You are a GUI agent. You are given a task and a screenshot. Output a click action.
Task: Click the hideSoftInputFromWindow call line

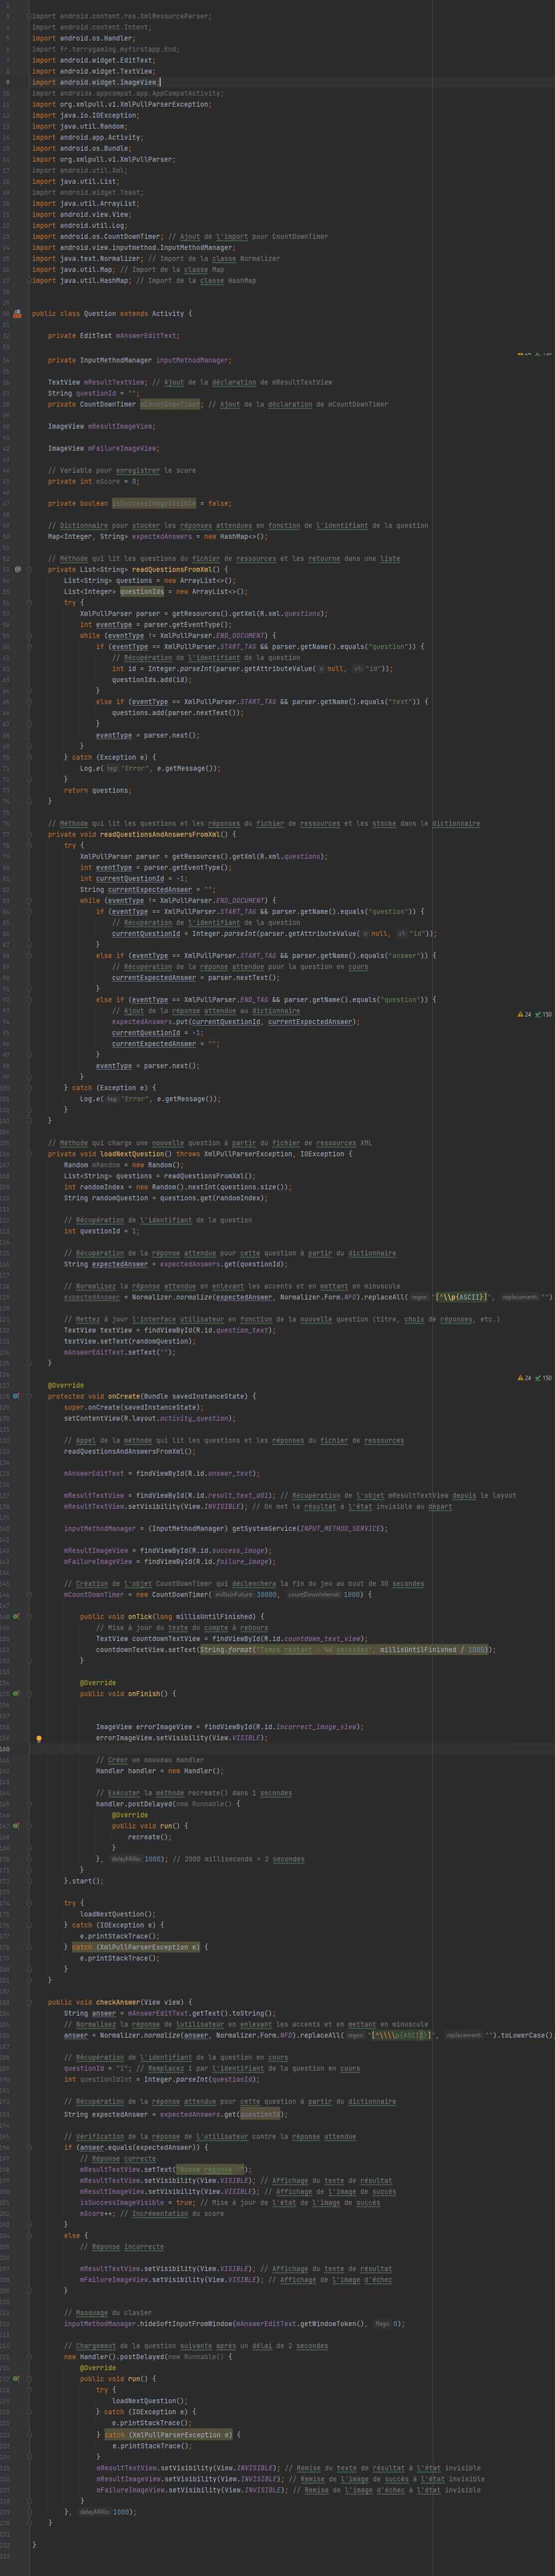(234, 2323)
